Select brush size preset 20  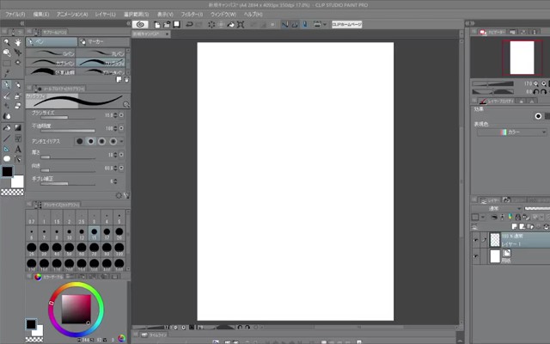(x=119, y=233)
